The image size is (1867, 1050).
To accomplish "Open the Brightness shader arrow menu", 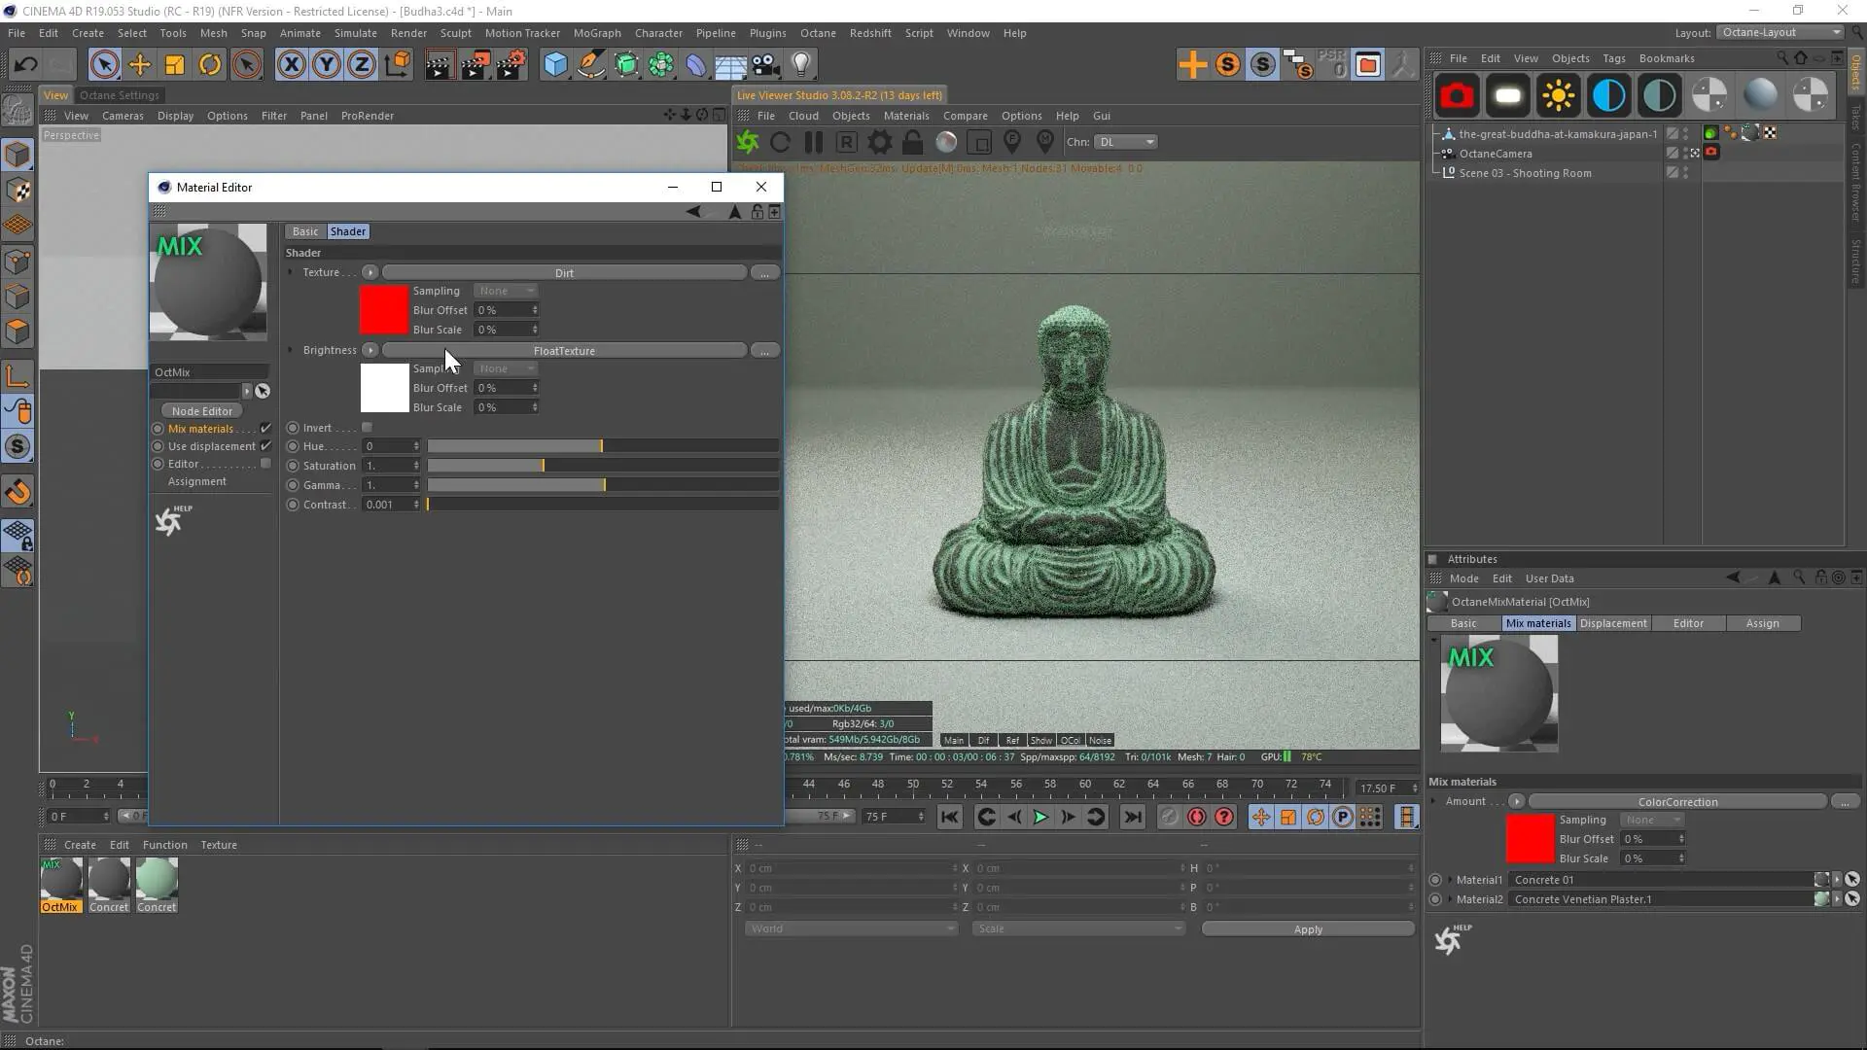I will click(x=370, y=350).
